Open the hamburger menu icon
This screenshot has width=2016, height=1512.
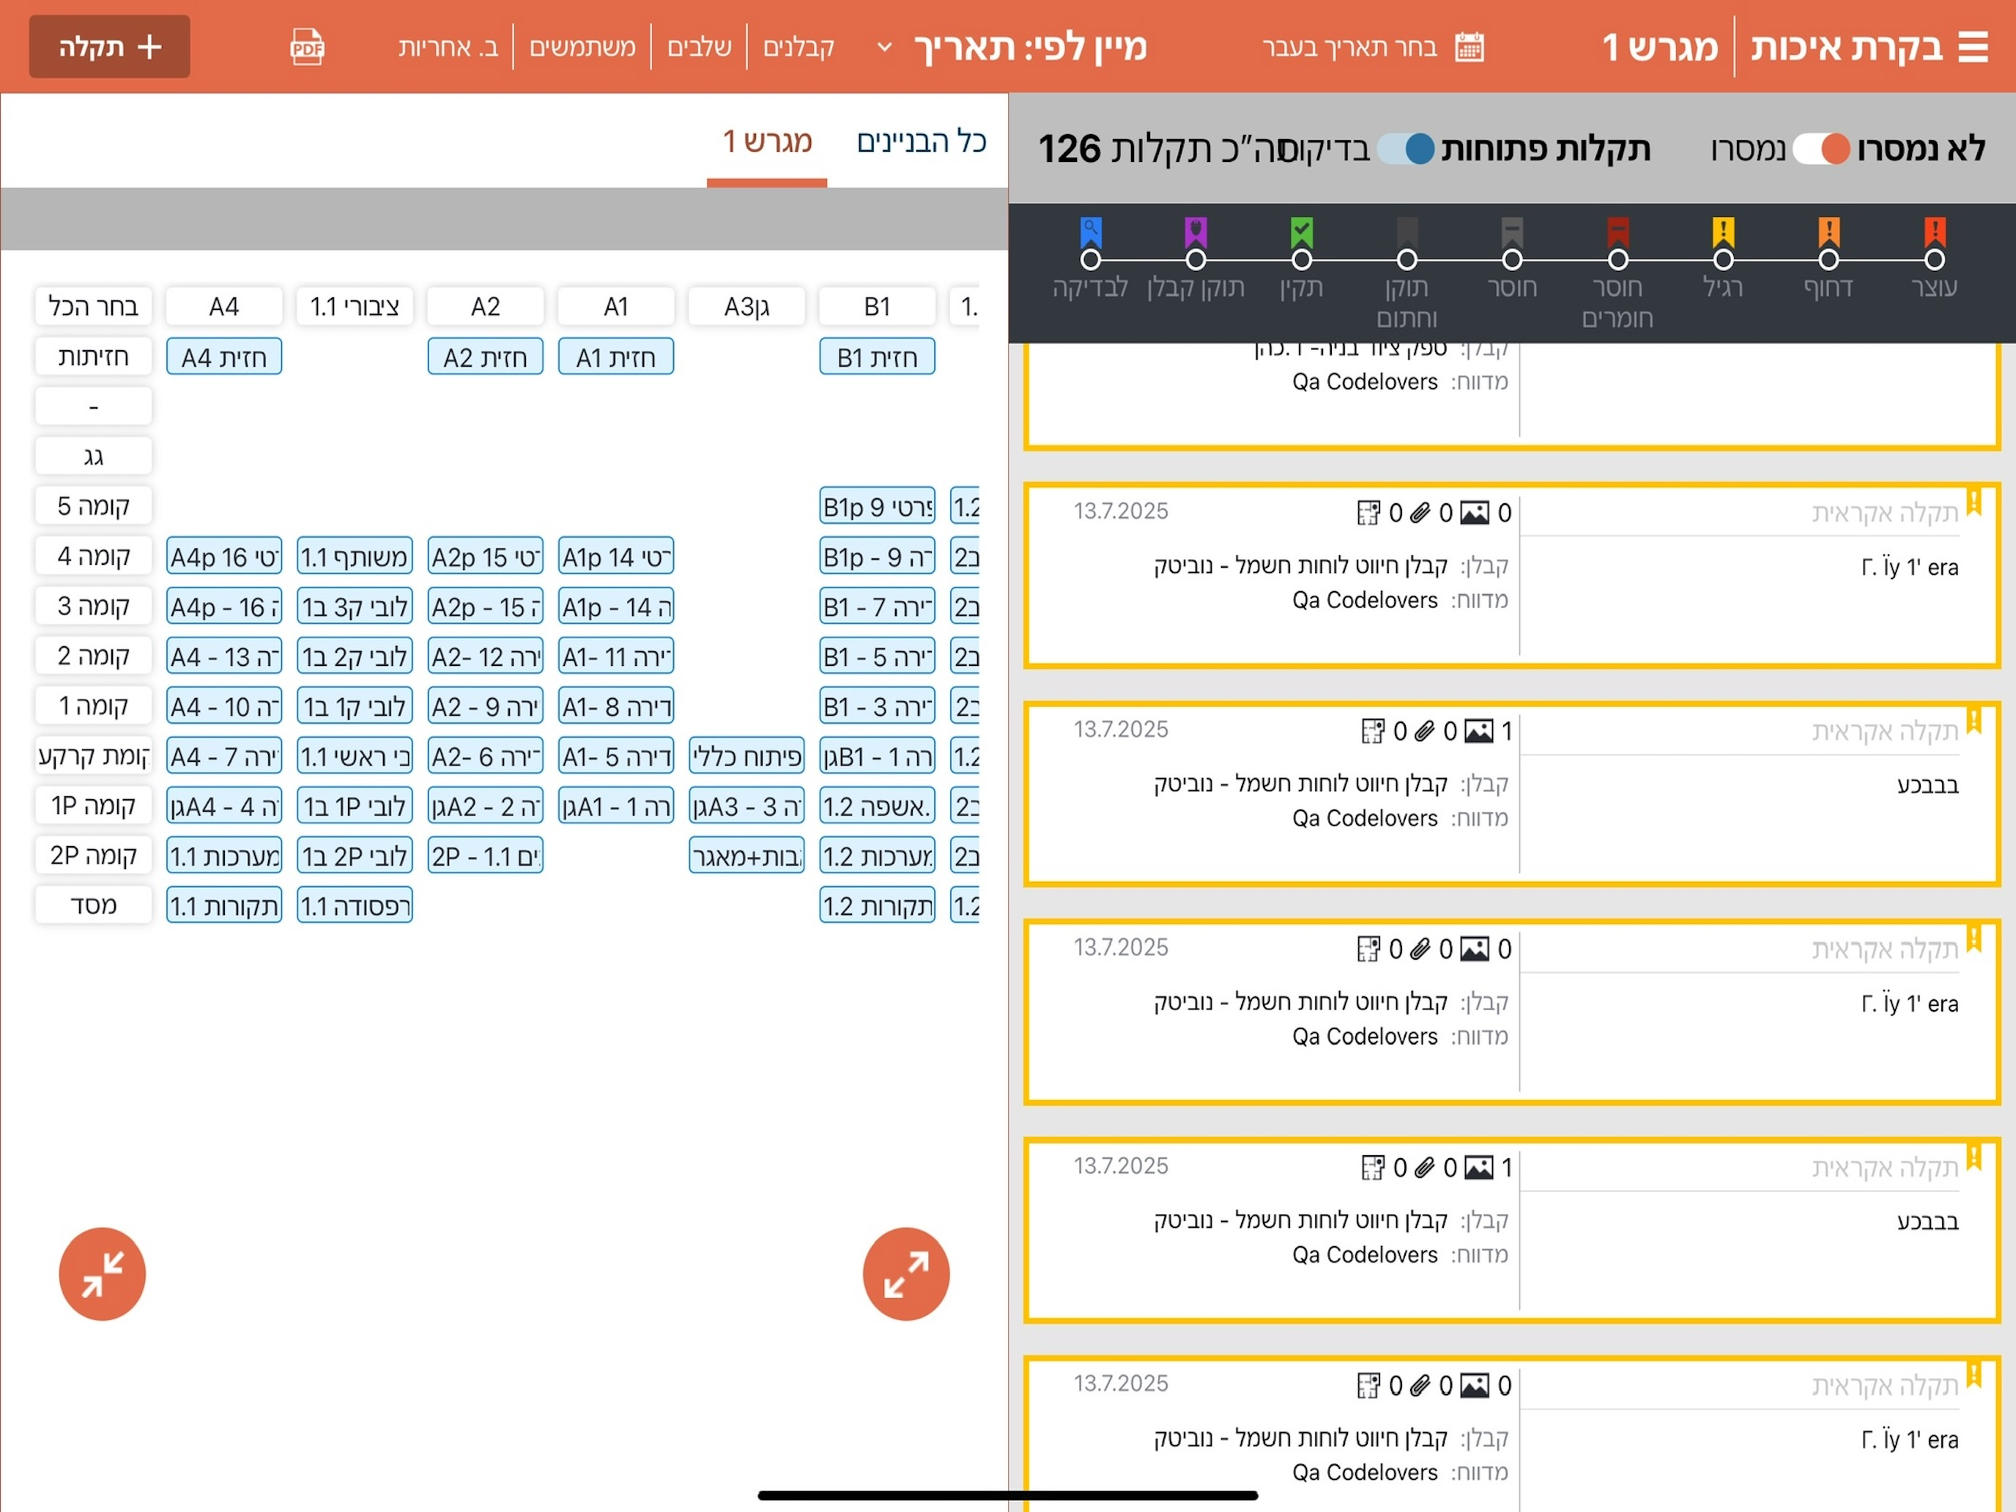1974,46
